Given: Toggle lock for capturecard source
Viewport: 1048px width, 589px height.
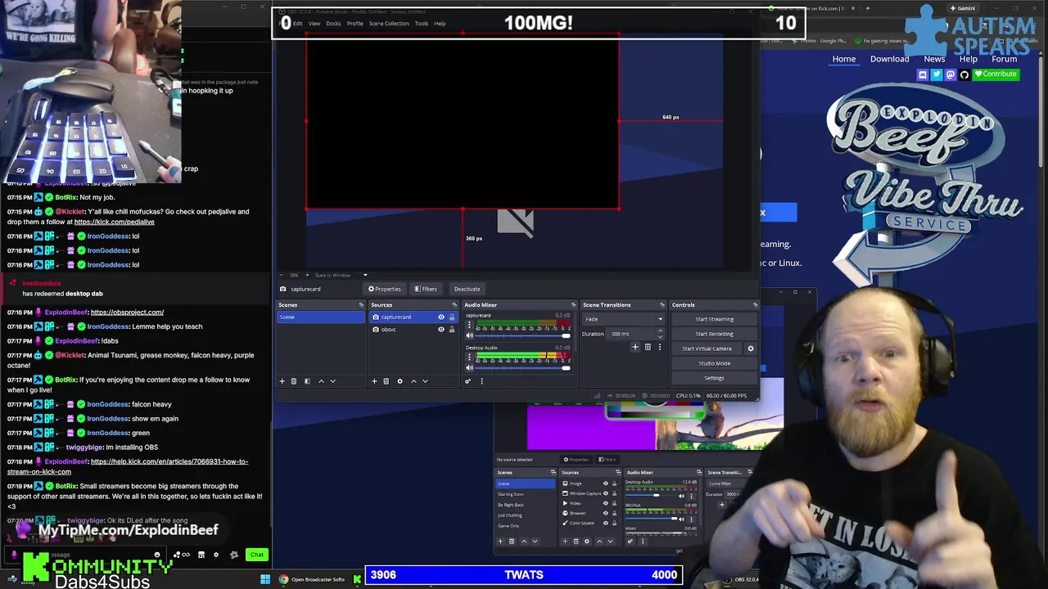Looking at the screenshot, I should coord(451,317).
